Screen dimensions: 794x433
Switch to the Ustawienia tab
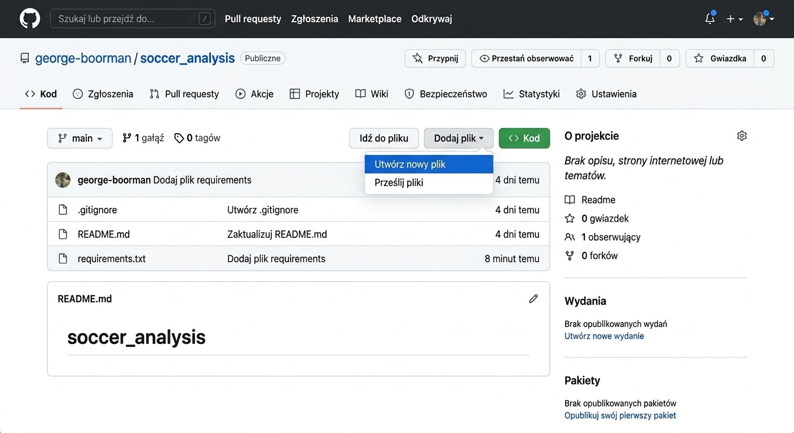606,94
